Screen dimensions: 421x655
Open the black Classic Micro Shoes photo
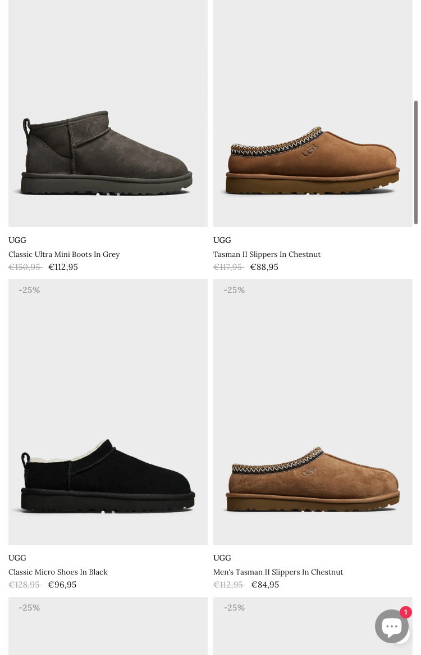coord(108,412)
